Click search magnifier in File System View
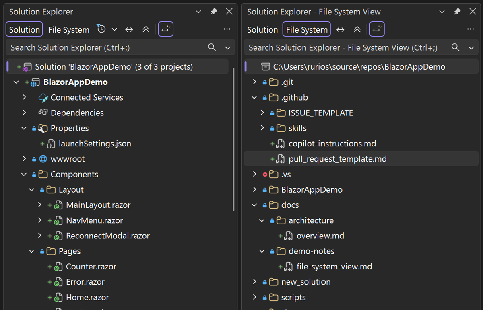This screenshot has height=310, width=483. pyautogui.click(x=456, y=47)
